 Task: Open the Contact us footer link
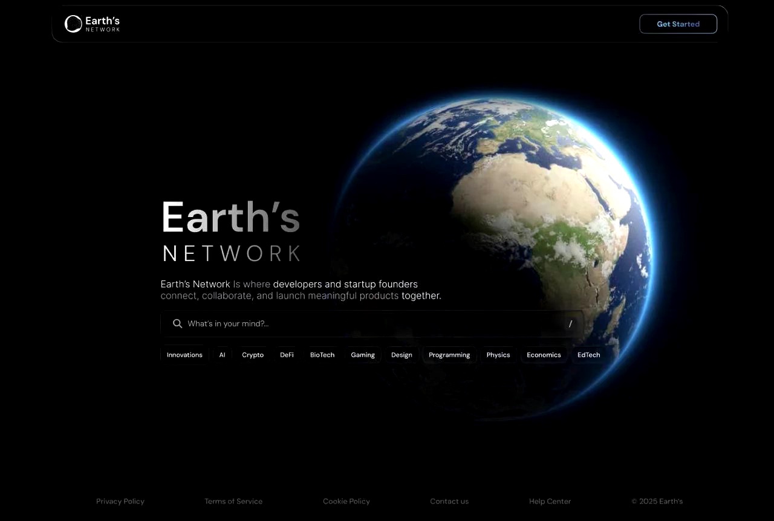pos(449,501)
